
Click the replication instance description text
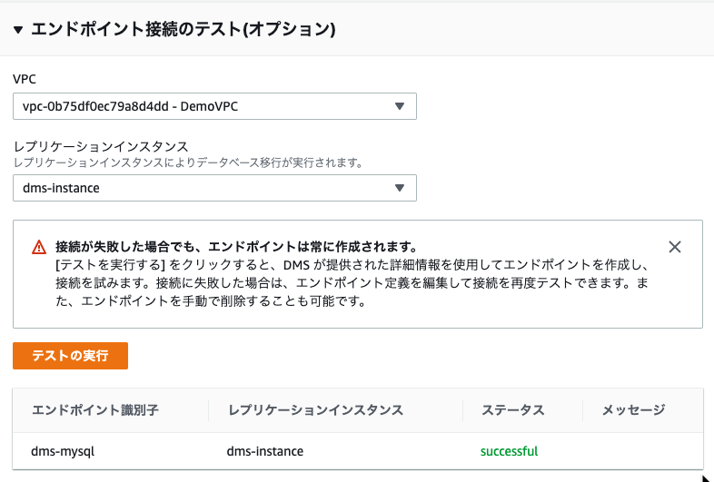pyautogui.click(x=188, y=163)
